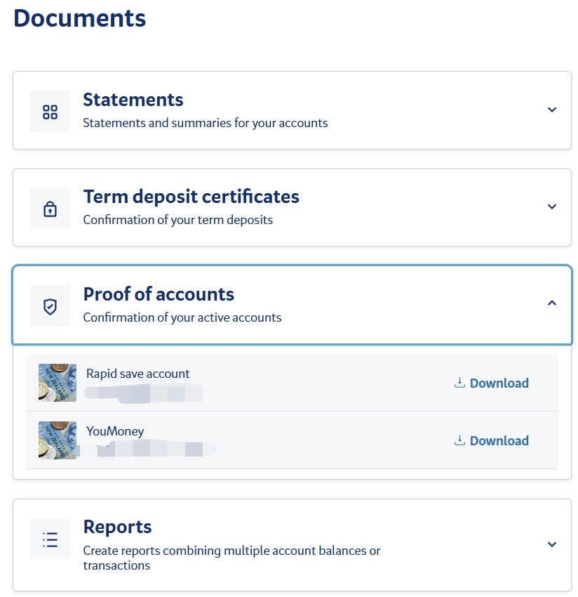The width and height of the screenshot is (578, 597).
Task: Click the Statements grid icon
Action: pyautogui.click(x=50, y=112)
